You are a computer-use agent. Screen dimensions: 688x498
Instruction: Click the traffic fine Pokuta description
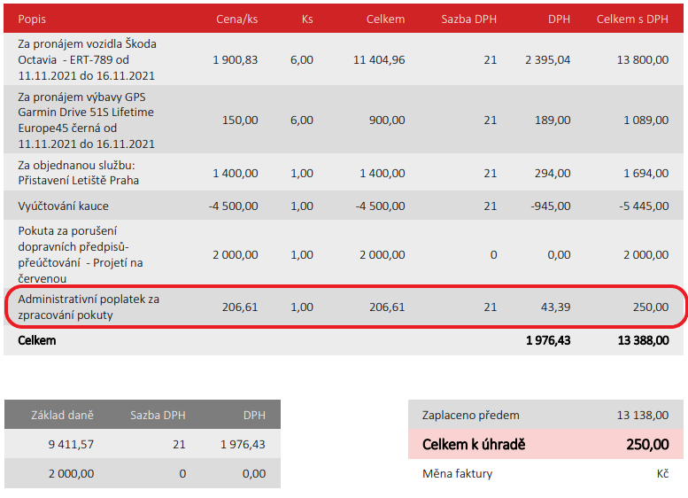coord(81,254)
